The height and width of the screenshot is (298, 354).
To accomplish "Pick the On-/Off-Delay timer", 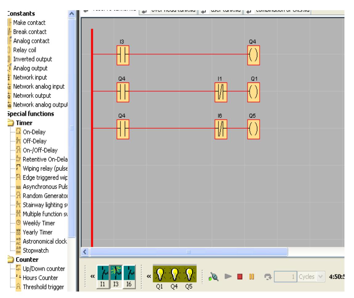I will (x=37, y=150).
